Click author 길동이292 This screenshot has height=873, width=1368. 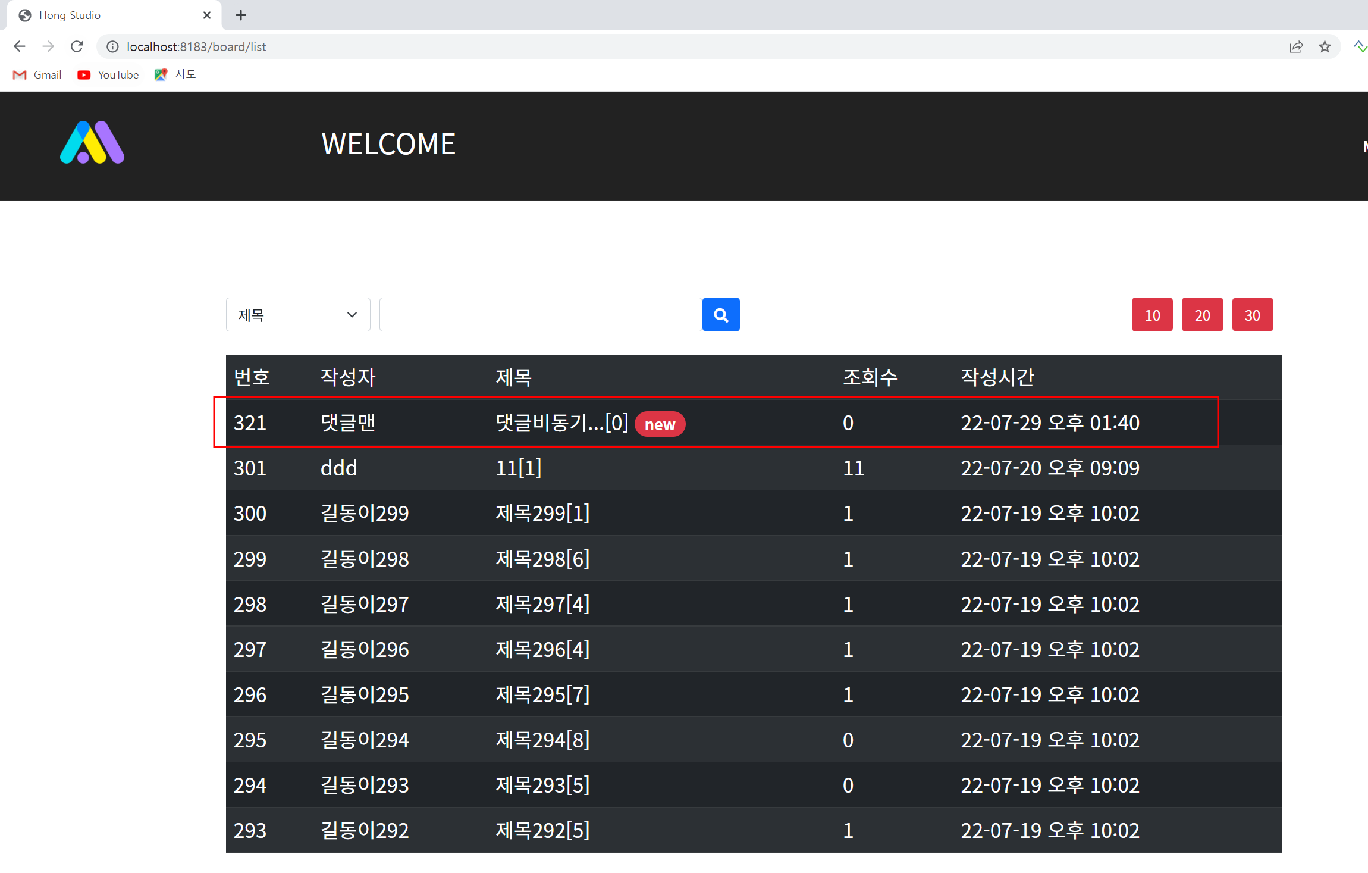point(365,830)
